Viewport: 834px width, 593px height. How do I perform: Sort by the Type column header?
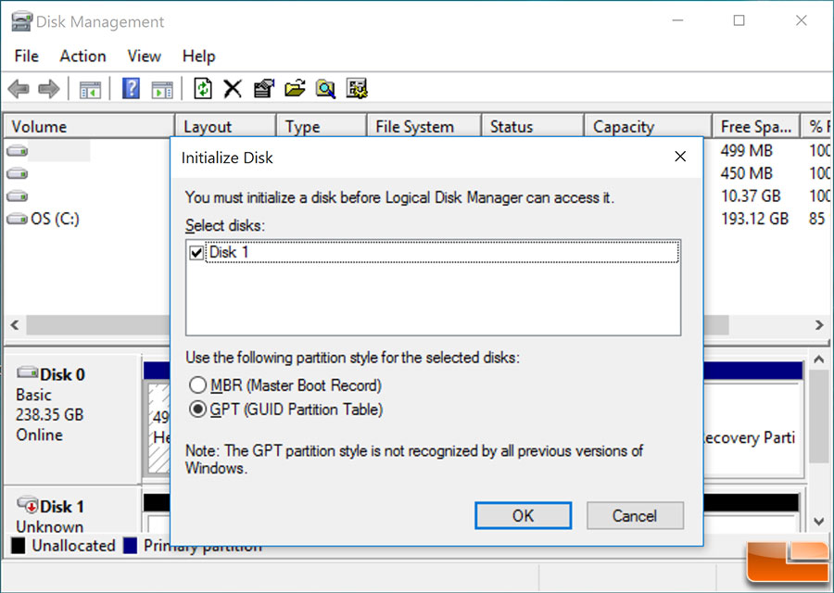[x=322, y=127]
